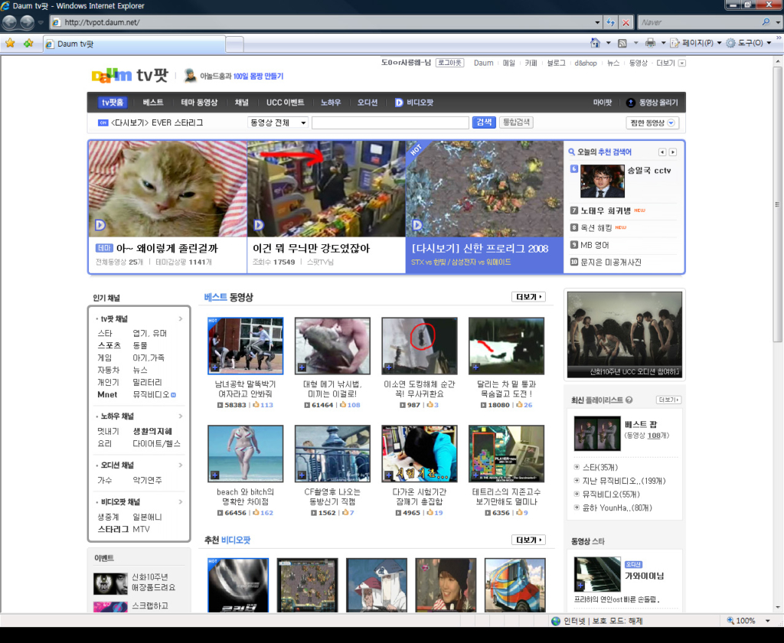This screenshot has width=784, height=643.
Task: Click the 통합검색 button
Action: [516, 122]
